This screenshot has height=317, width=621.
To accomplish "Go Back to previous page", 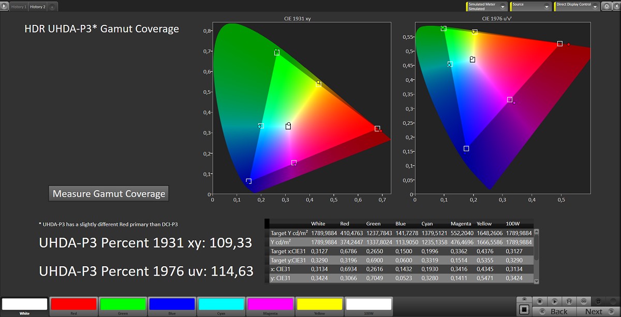I will tap(554, 311).
